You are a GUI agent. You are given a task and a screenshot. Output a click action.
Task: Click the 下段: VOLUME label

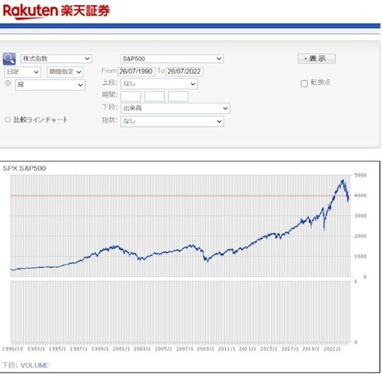pos(25,365)
